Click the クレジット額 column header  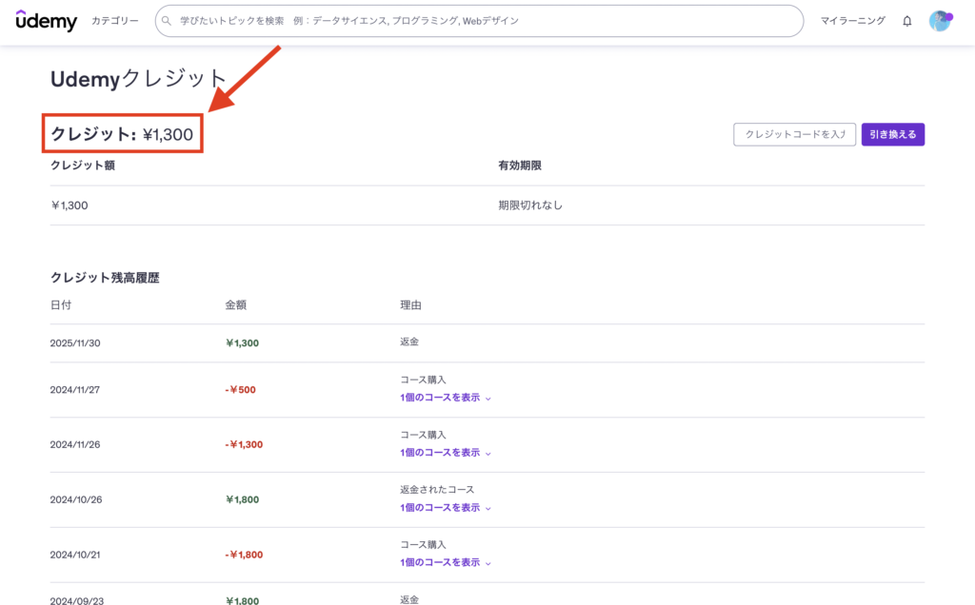(83, 166)
